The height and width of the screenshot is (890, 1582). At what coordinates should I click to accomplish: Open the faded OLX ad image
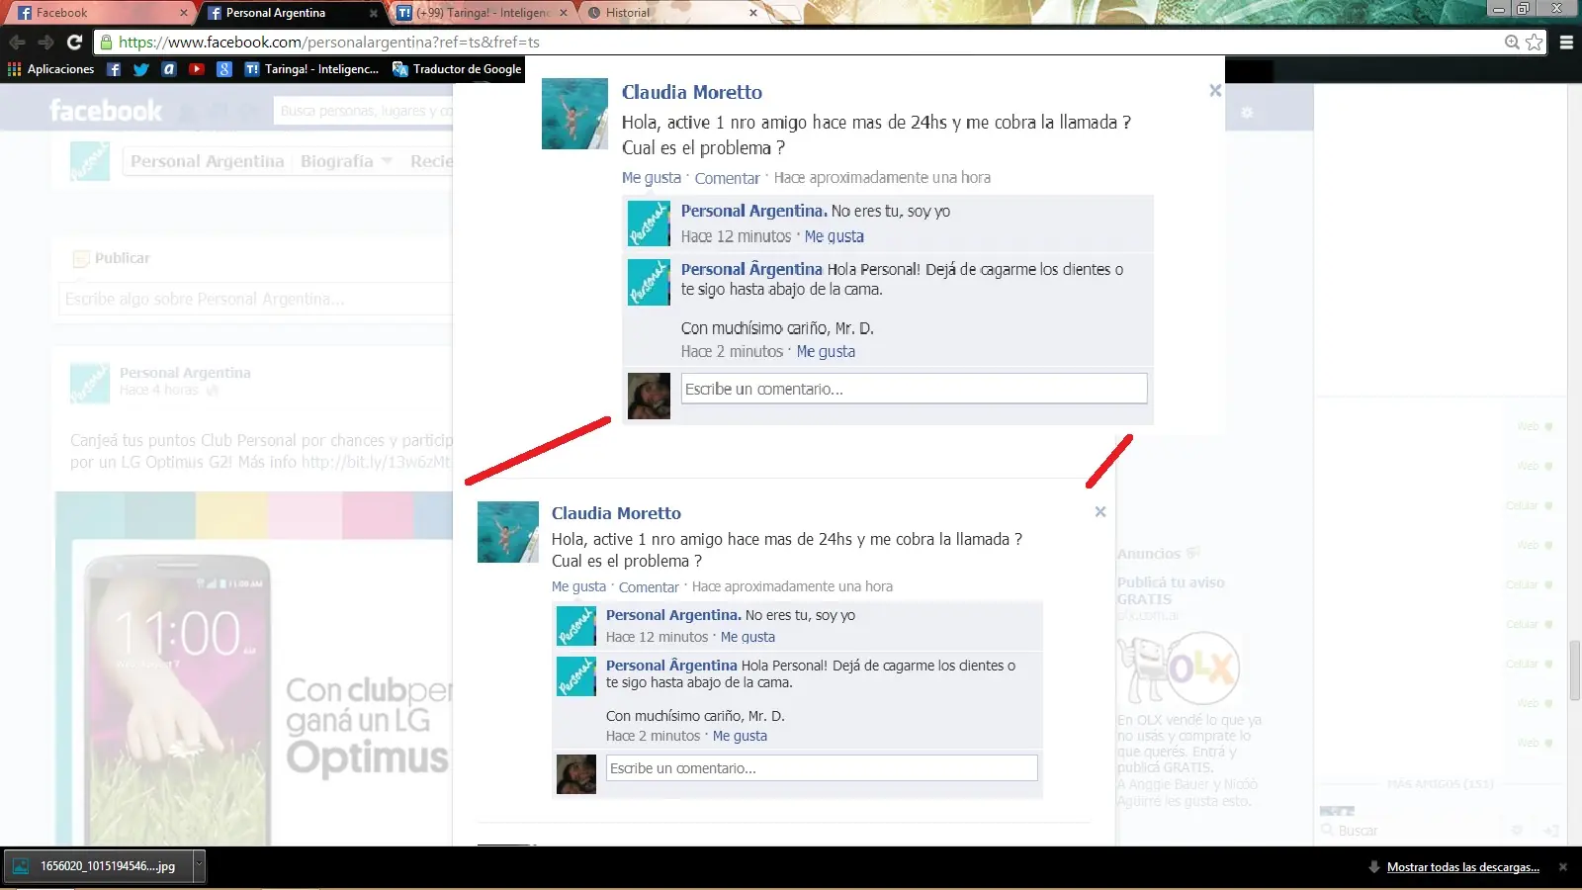[x=1179, y=667]
